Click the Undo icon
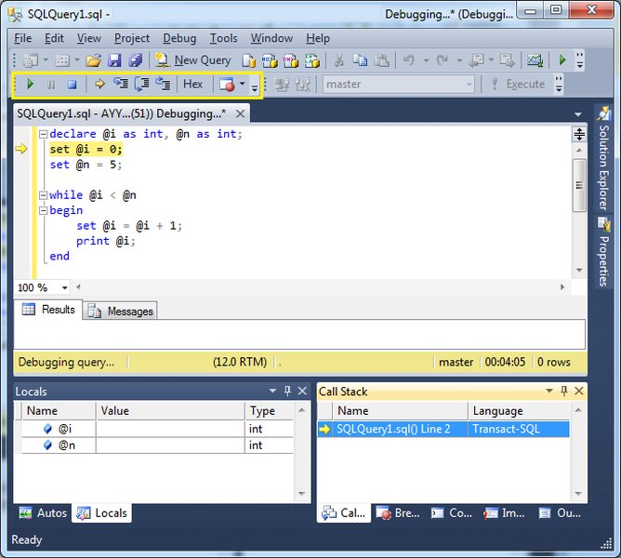Image resolution: width=621 pixels, height=558 pixels. click(x=408, y=60)
